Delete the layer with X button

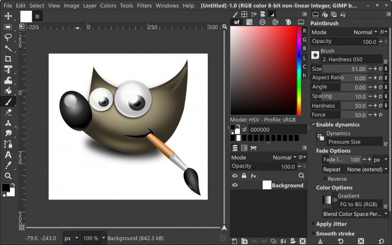[303, 241]
